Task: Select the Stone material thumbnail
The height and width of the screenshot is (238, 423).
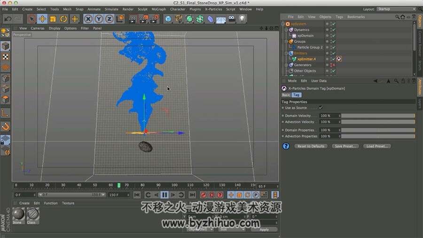Action: [x=18, y=216]
